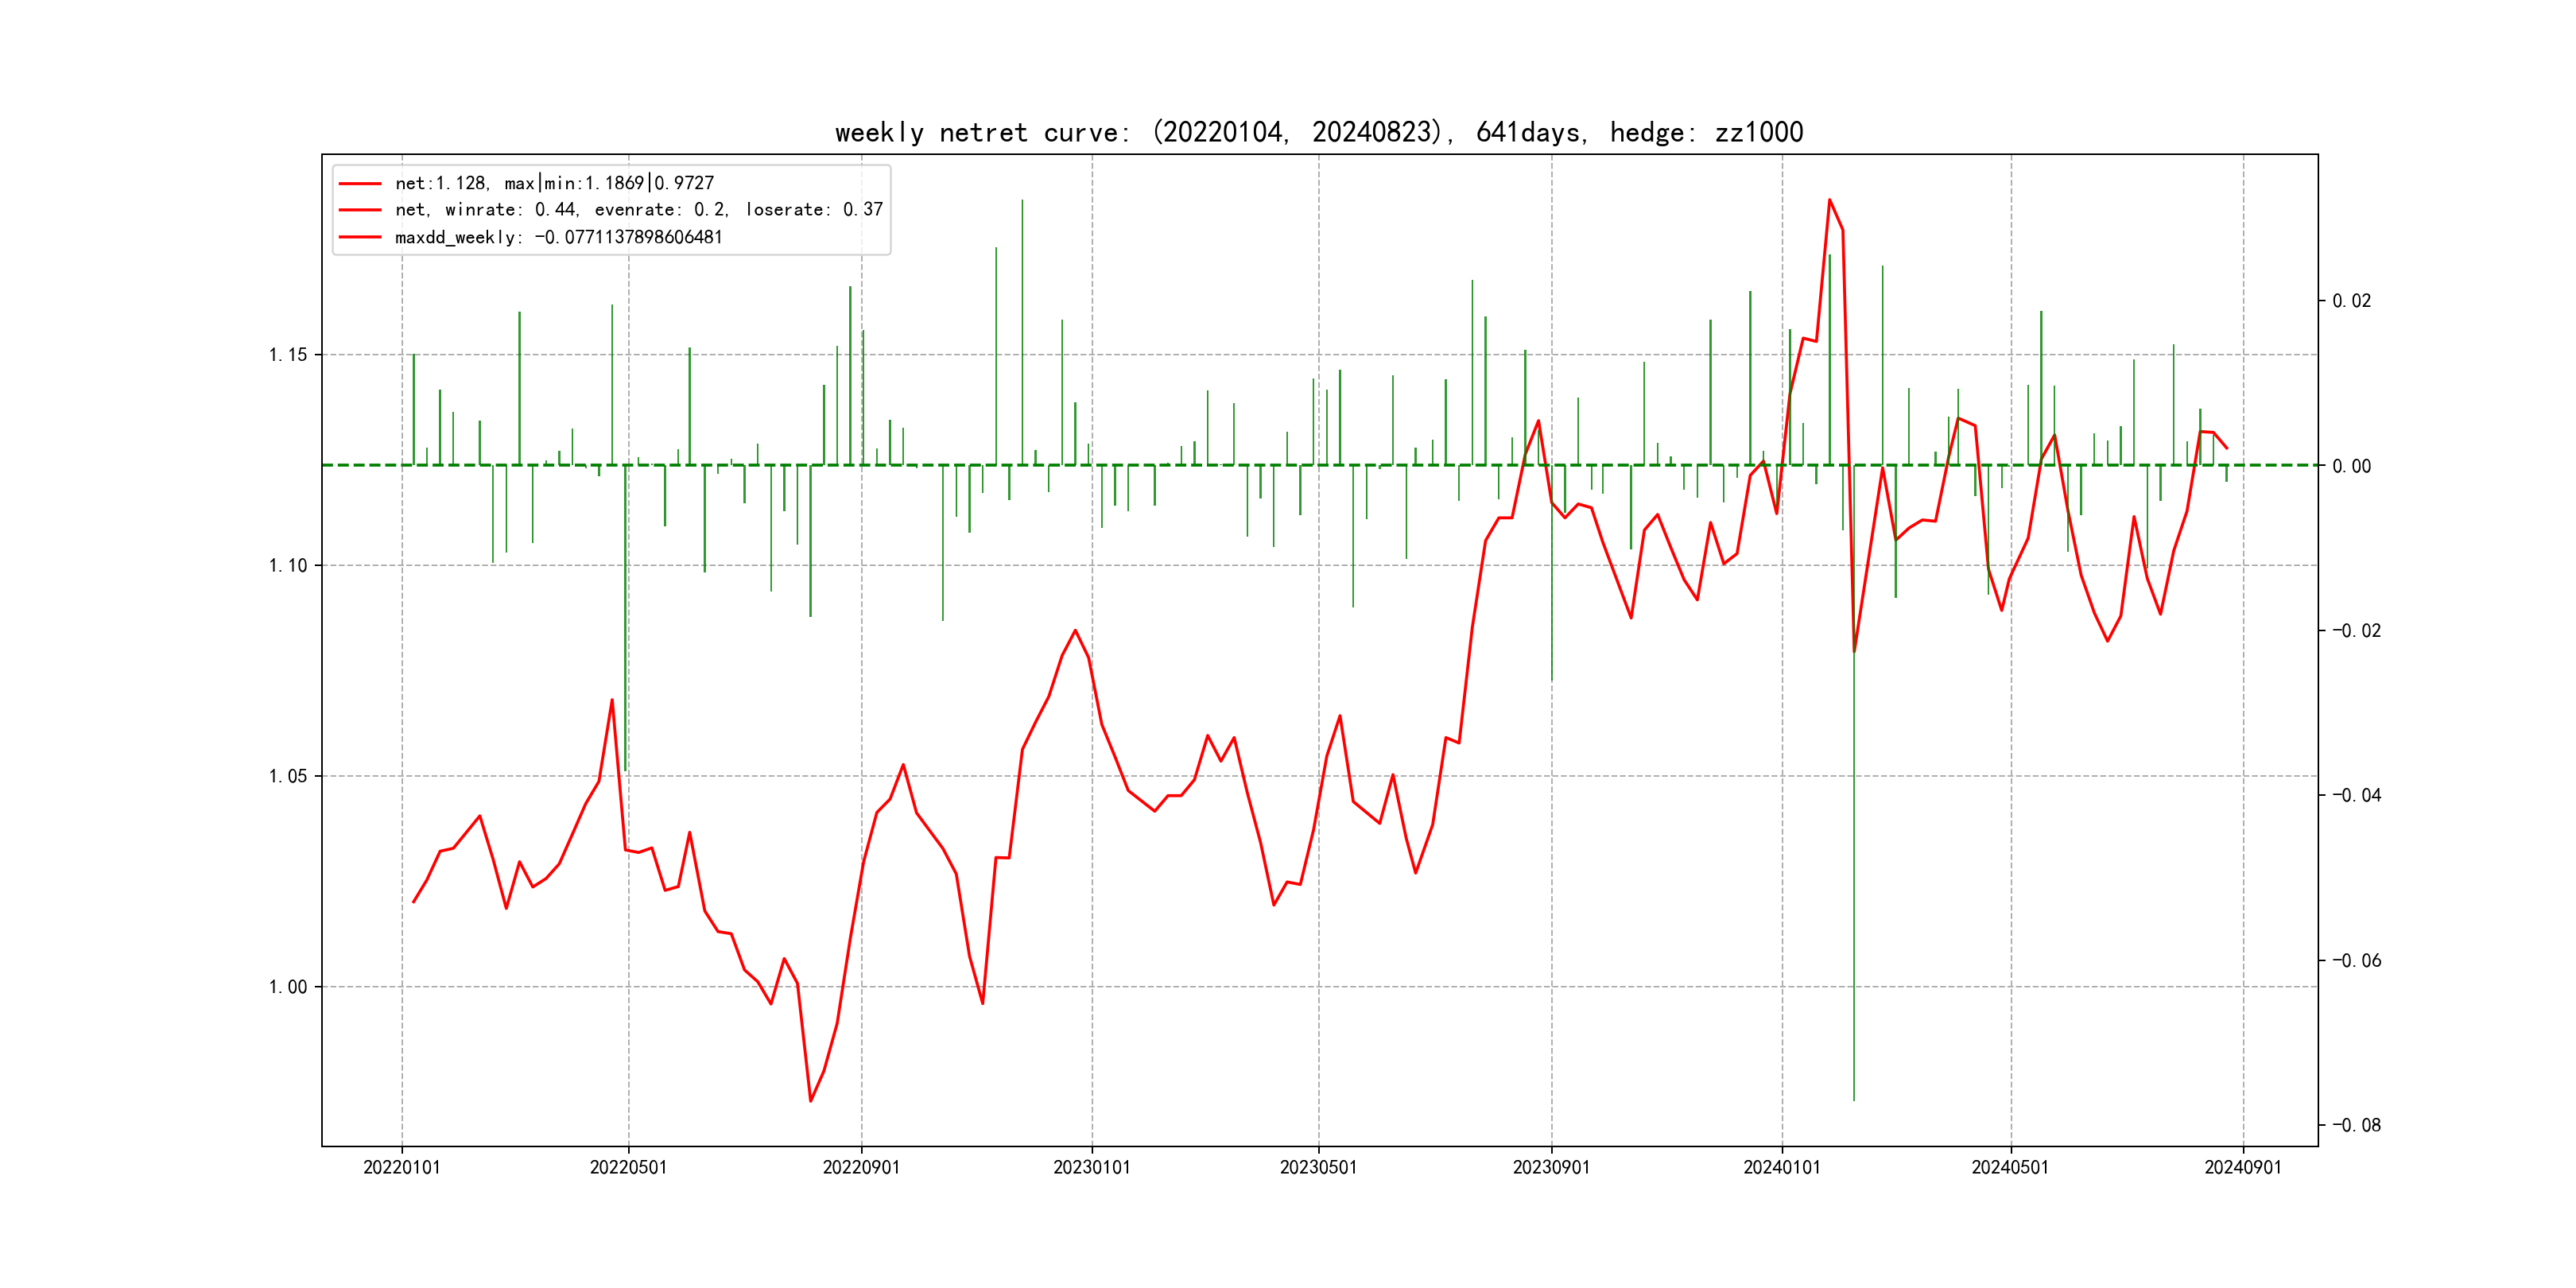This screenshot has width=2576, height=1288.
Task: Click the red line swatch beside net:1.128
Action: (x=360, y=183)
